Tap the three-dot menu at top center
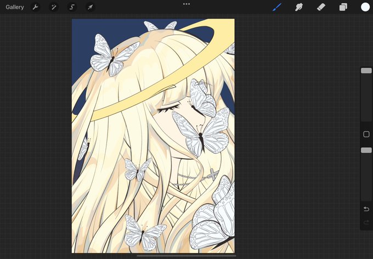Viewport: 373px width, 259px height. (187, 4)
